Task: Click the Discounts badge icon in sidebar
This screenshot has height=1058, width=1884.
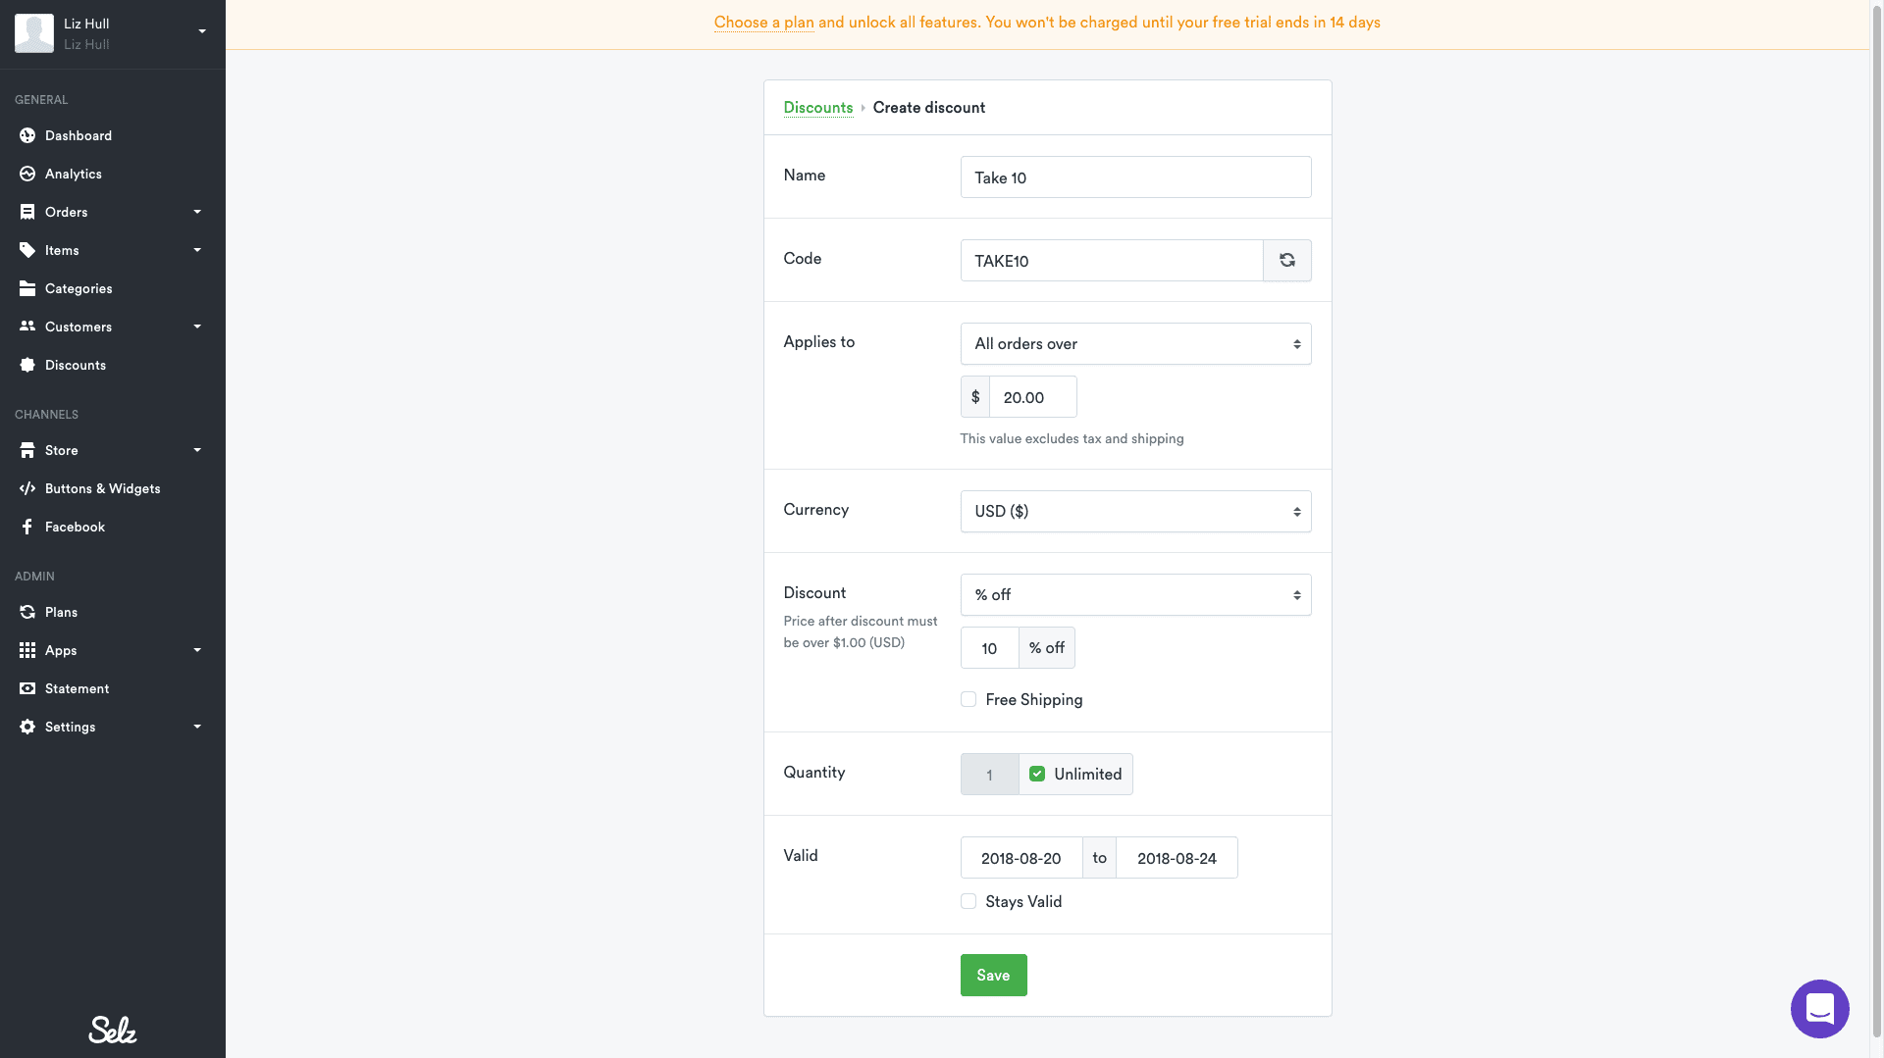Action: [x=27, y=365]
